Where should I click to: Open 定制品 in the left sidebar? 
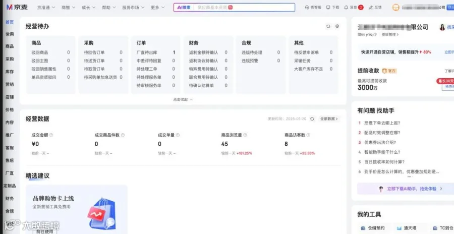pos(10,186)
